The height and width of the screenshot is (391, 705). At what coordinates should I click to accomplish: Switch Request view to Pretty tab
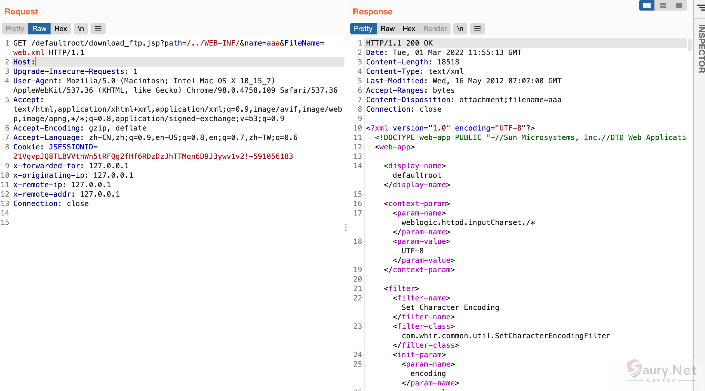coord(15,29)
